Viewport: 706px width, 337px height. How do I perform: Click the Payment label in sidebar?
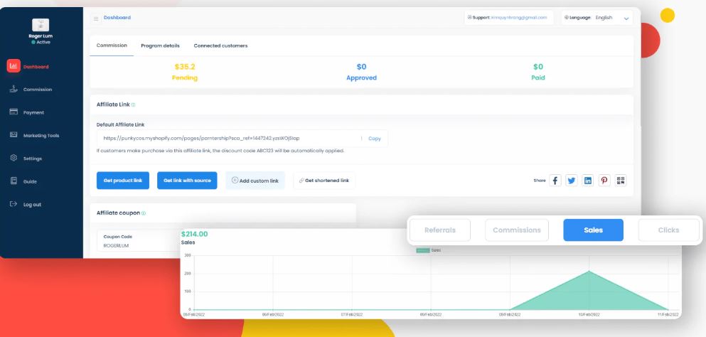[33, 112]
